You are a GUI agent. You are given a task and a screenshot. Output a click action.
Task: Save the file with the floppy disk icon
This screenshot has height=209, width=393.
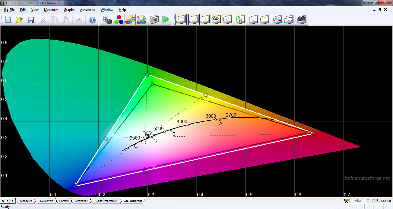30,20
